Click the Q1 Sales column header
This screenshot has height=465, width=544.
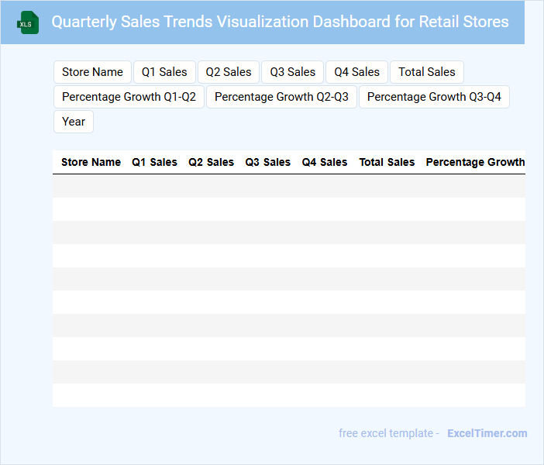[154, 163]
